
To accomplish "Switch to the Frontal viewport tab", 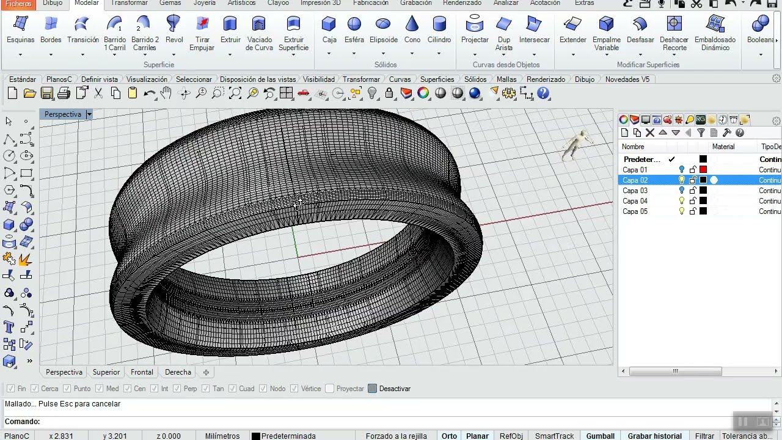I will tap(142, 372).
